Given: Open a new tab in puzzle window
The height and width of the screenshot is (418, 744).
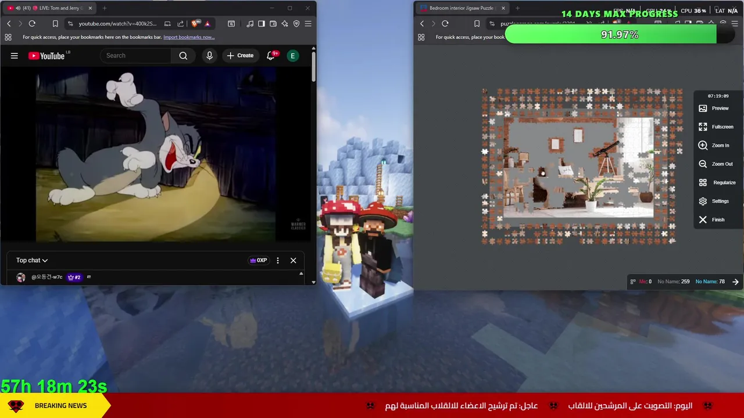Looking at the screenshot, I should 517,8.
